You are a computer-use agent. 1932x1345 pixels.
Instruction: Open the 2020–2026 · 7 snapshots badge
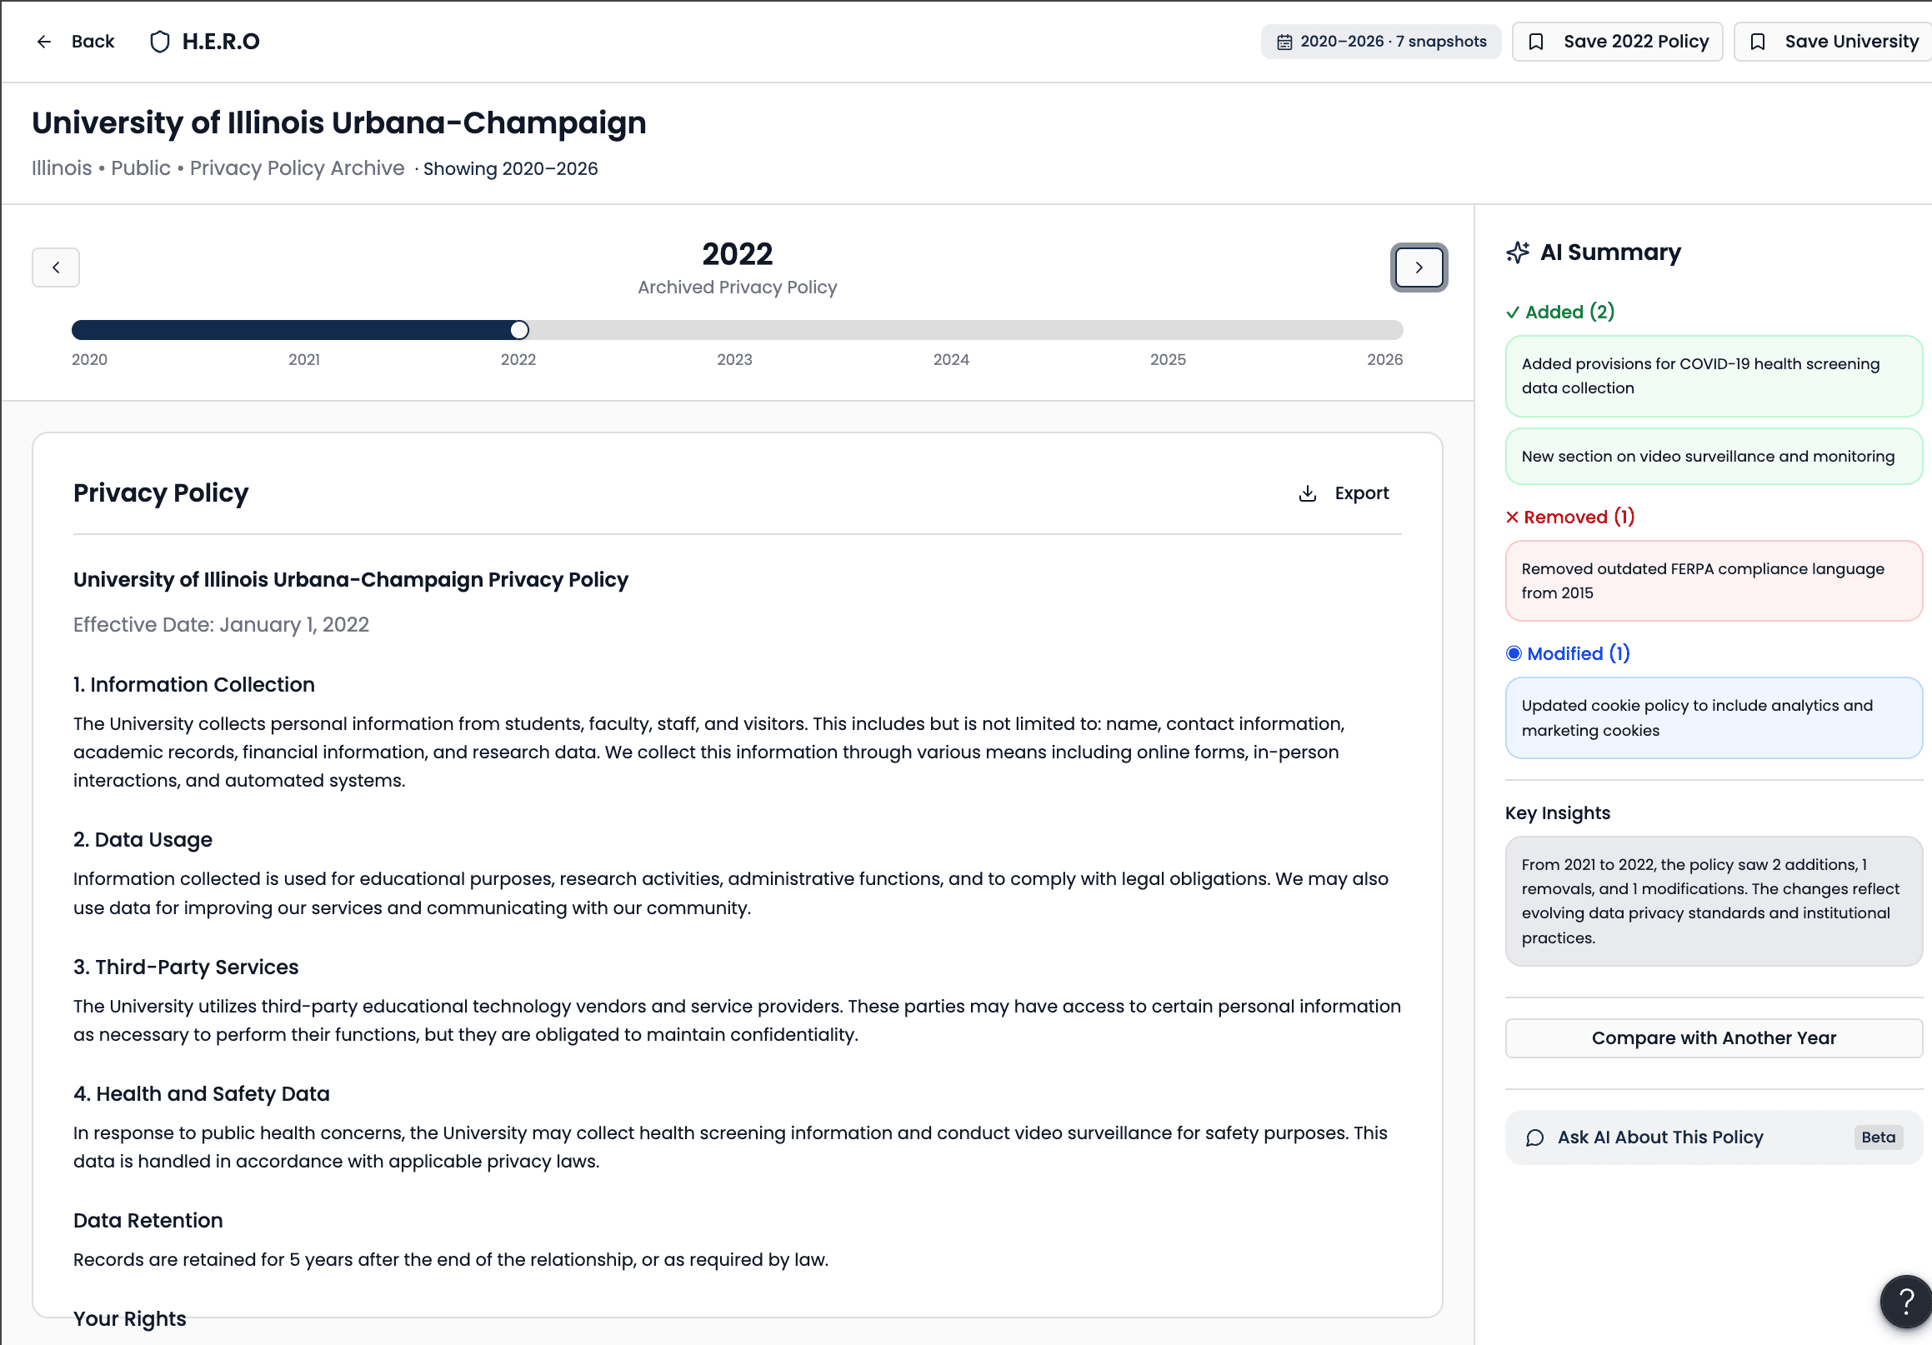pyautogui.click(x=1381, y=42)
